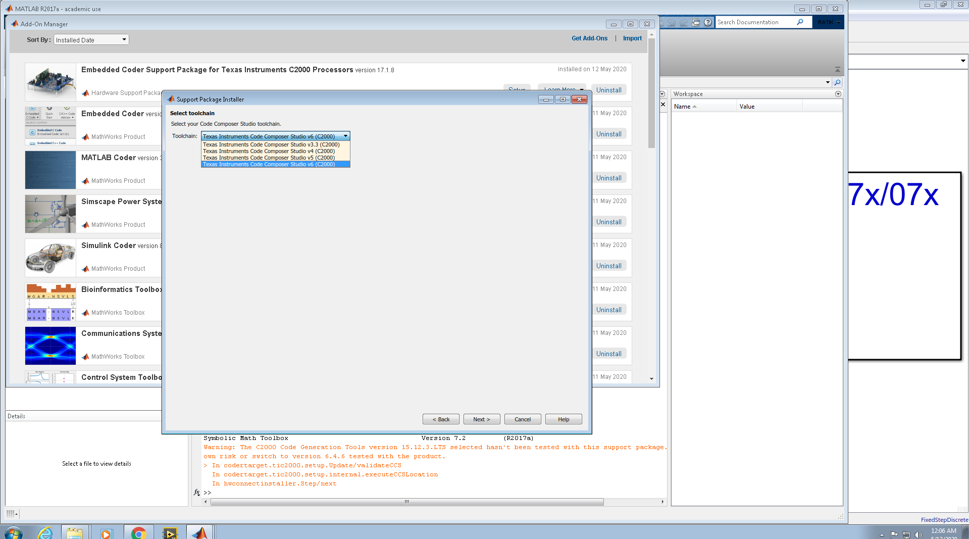This screenshot has height=539, width=969.
Task: Uninstall Simscape Power Systems add-on
Action: coord(608,222)
